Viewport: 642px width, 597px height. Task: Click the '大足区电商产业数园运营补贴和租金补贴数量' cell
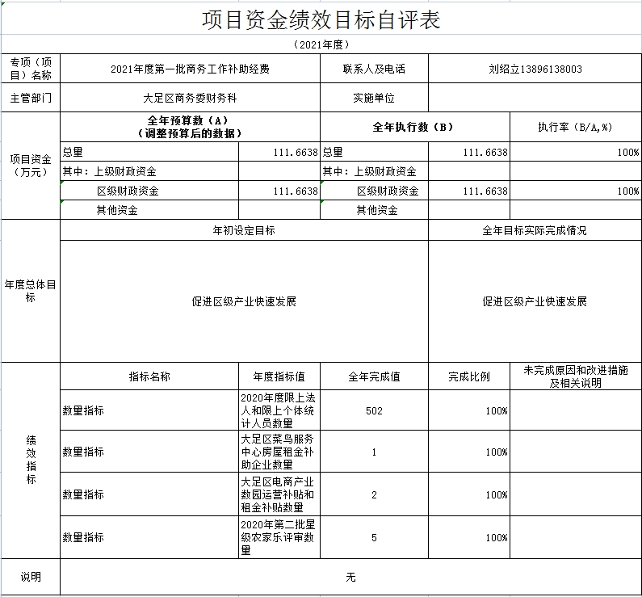[279, 494]
